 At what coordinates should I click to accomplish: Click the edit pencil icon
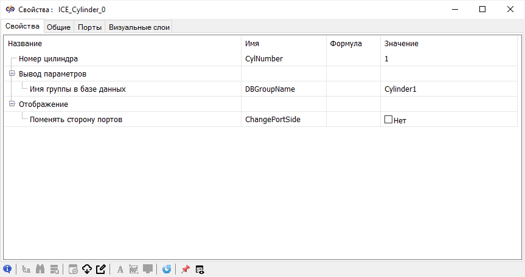point(100,269)
